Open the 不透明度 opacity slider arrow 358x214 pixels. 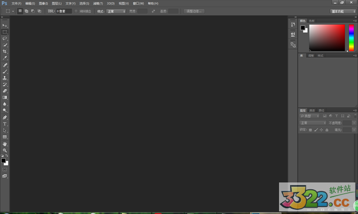(354, 123)
